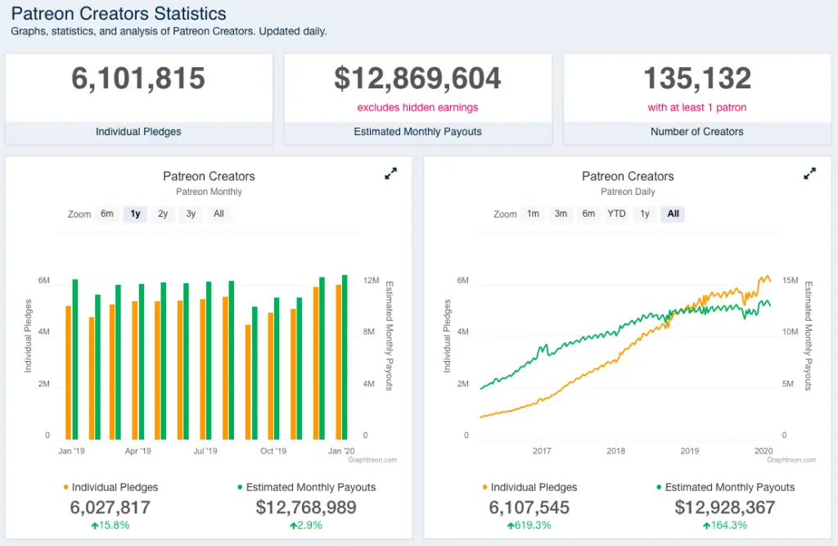
Task: Click the 'Patreon Daily' chart subtitle
Action: [628, 192]
